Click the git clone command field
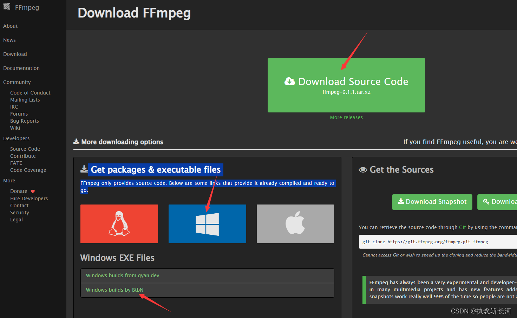The height and width of the screenshot is (318, 517). click(438, 242)
